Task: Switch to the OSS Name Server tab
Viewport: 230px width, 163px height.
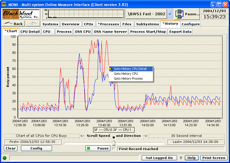Action: click(x=110, y=32)
